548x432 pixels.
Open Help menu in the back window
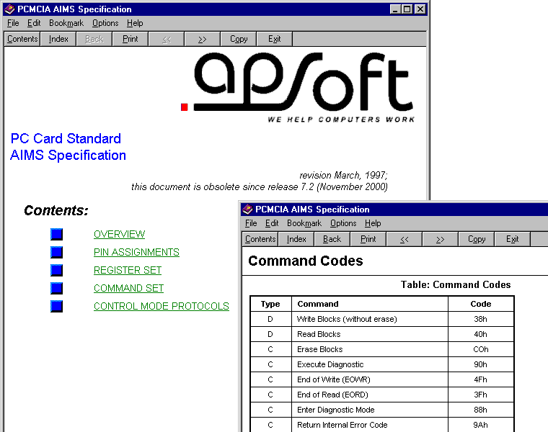pos(135,23)
